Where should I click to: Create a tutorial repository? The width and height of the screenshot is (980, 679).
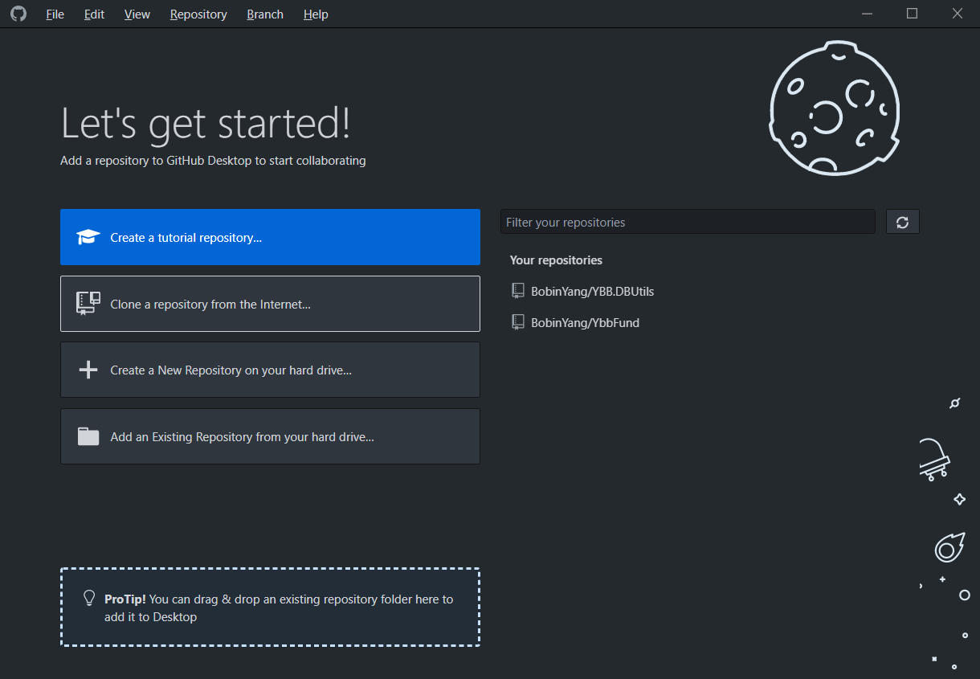click(x=270, y=237)
